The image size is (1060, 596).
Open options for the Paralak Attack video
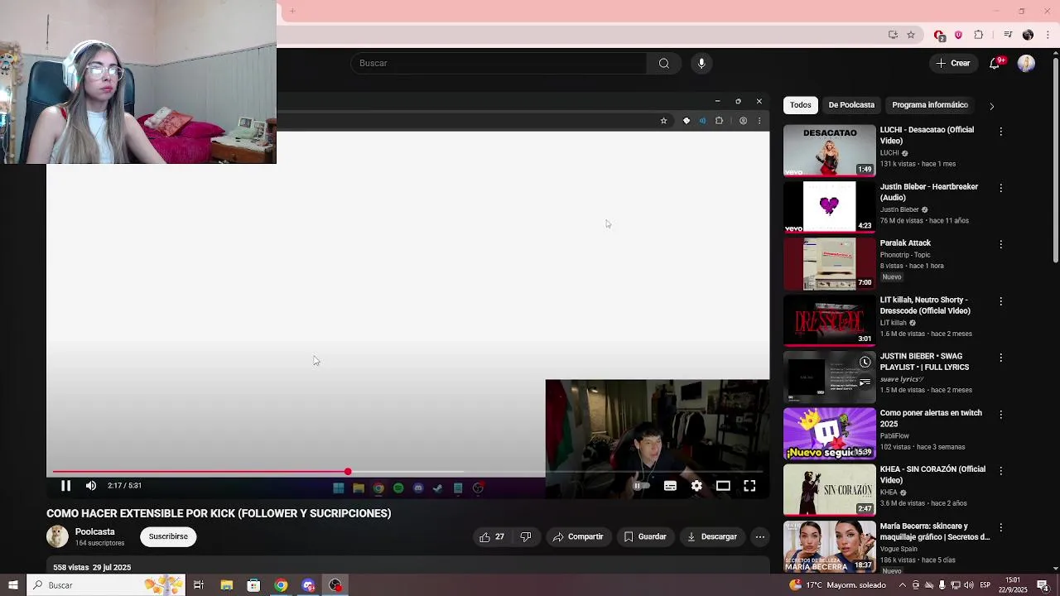tap(1000, 244)
